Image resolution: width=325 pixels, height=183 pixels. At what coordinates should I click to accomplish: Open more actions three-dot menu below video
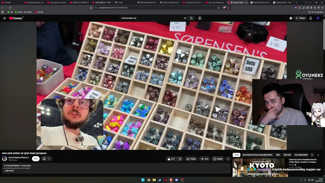point(228,159)
